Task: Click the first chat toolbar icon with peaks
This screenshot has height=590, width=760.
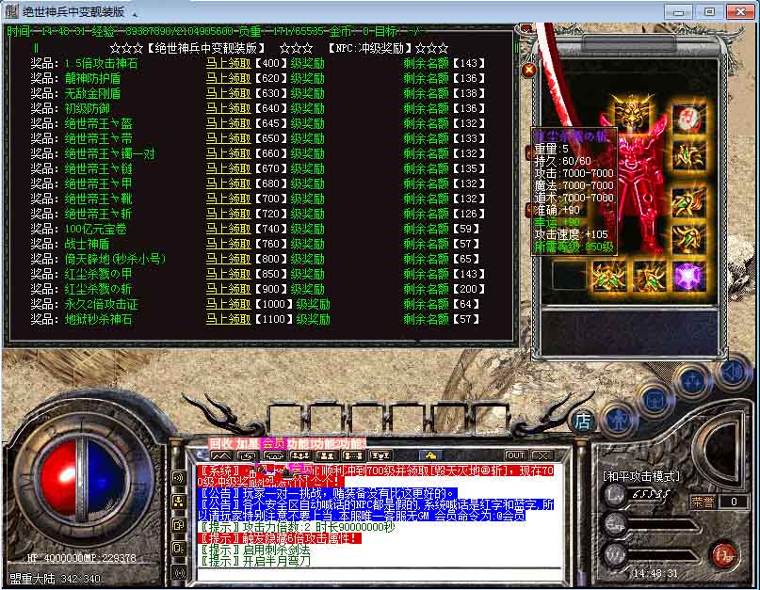Action: pyautogui.click(x=221, y=455)
